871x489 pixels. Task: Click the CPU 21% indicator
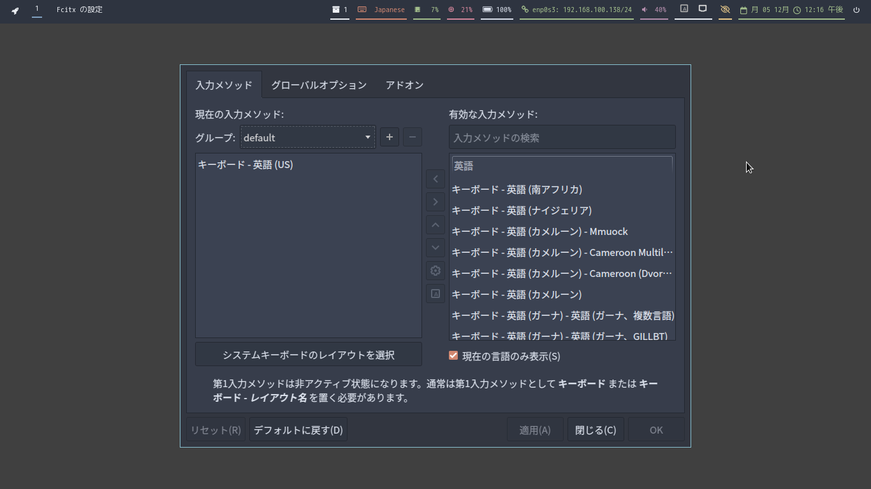pyautogui.click(x=460, y=10)
